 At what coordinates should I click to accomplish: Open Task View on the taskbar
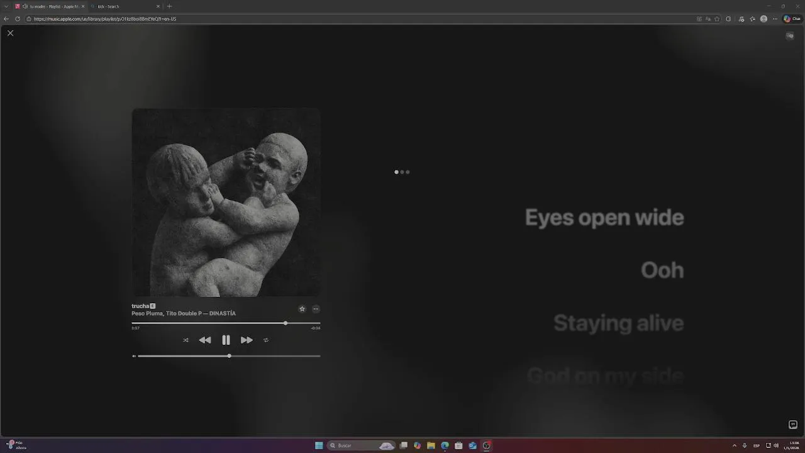[x=403, y=445]
